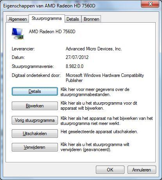This screenshot has height=180, width=162.
Task: Cancel the dialog with Annuleren
Action: click(142, 169)
